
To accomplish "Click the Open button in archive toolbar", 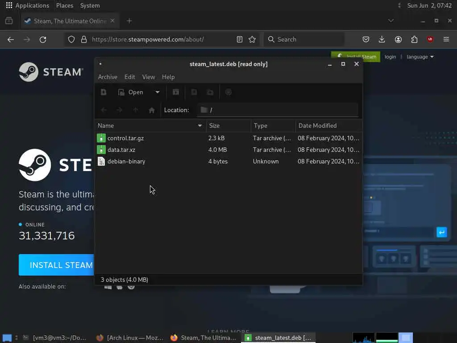I will click(131, 92).
